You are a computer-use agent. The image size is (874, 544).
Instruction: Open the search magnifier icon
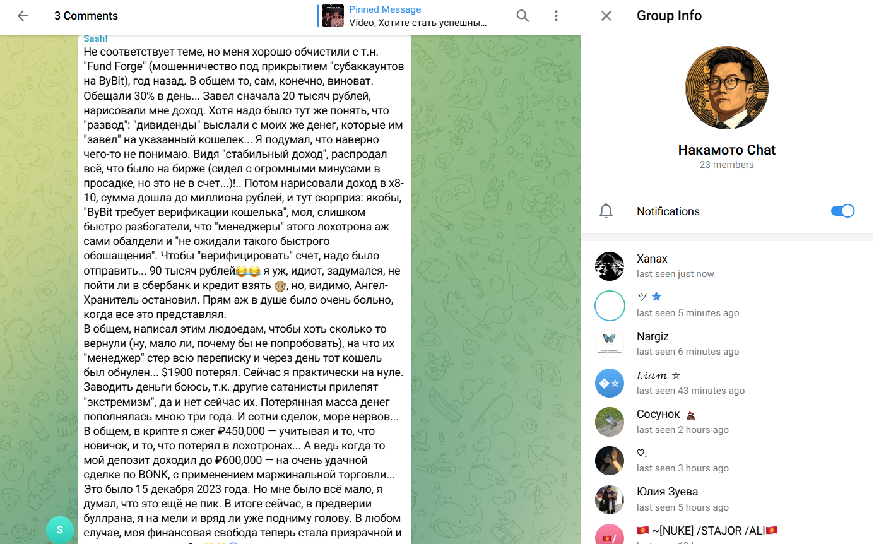[523, 16]
